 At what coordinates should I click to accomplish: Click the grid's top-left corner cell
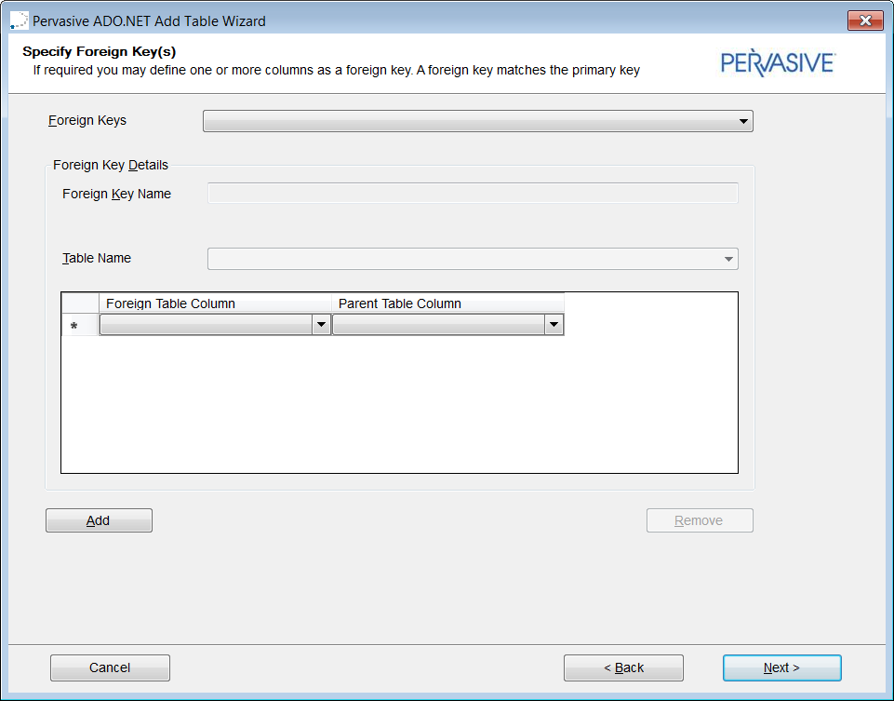coord(80,303)
